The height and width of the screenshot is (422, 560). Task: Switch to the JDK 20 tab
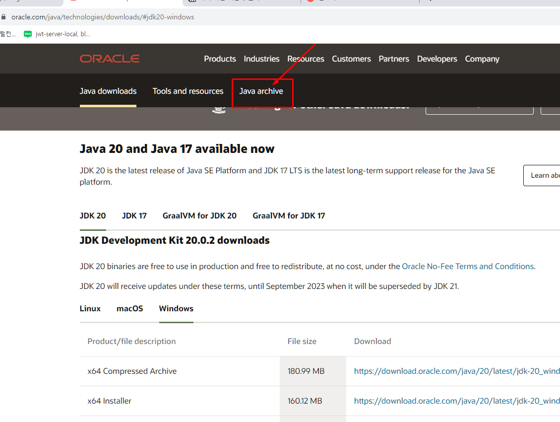[93, 215]
